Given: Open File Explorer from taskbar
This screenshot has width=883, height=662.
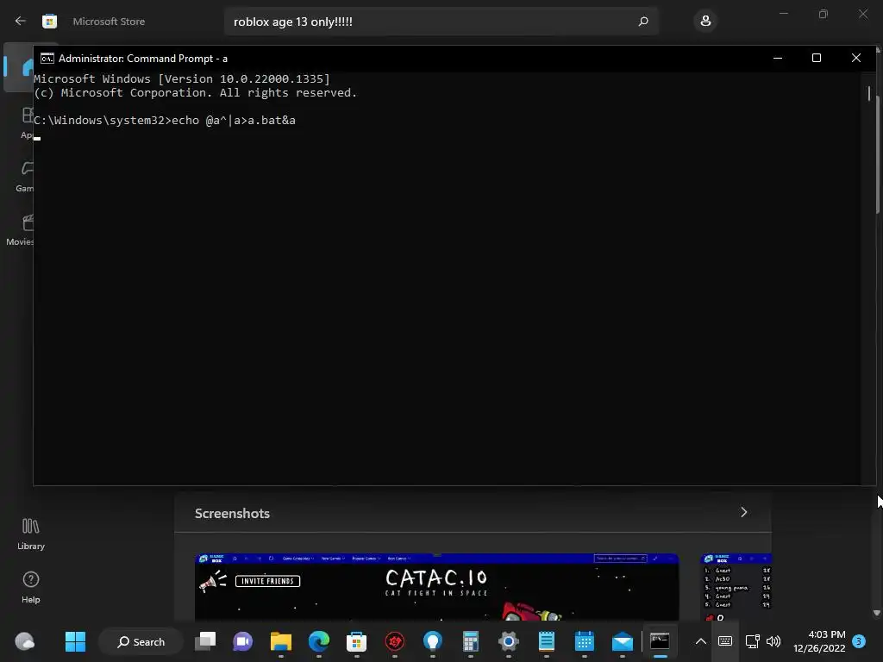Looking at the screenshot, I should [x=280, y=641].
